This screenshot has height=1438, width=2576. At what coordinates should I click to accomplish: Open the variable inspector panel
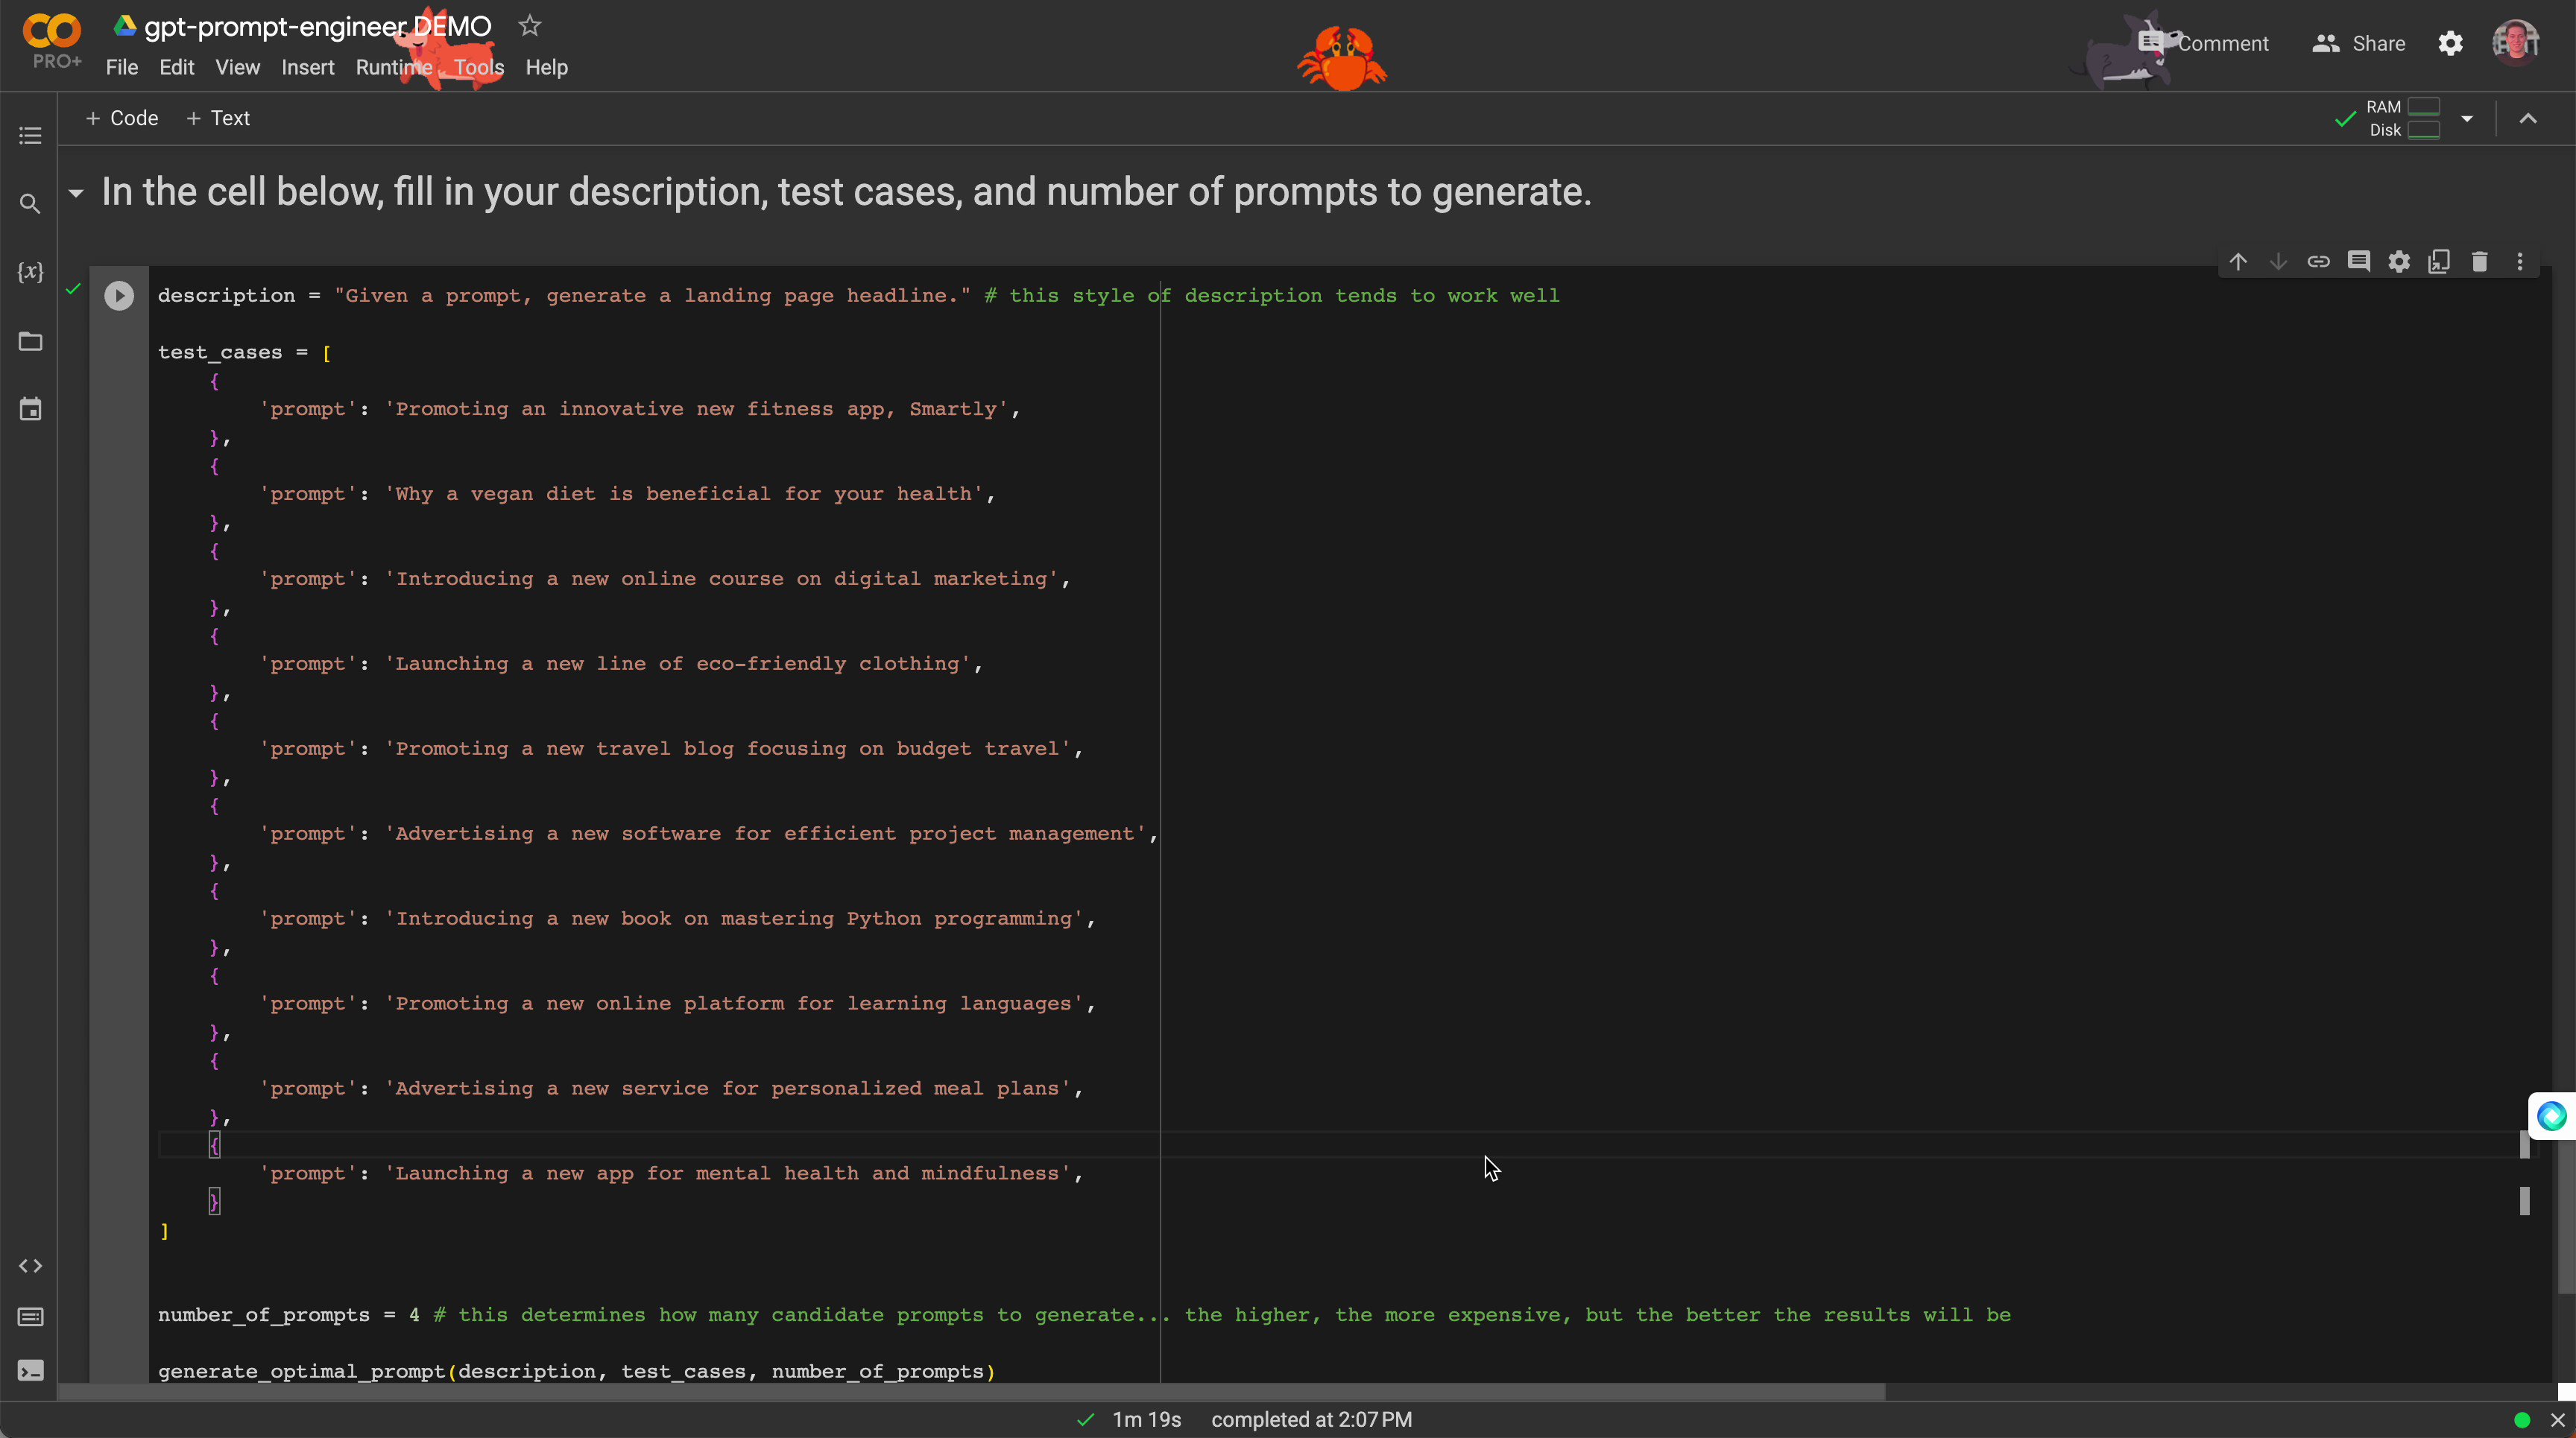click(30, 272)
